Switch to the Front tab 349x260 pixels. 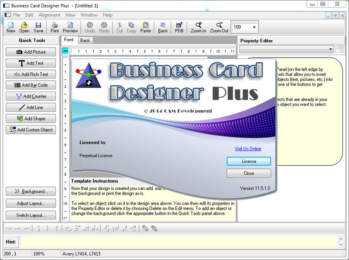[69, 40]
